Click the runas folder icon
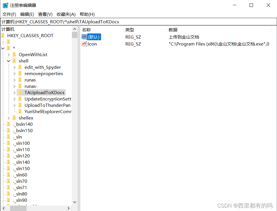 [20, 80]
